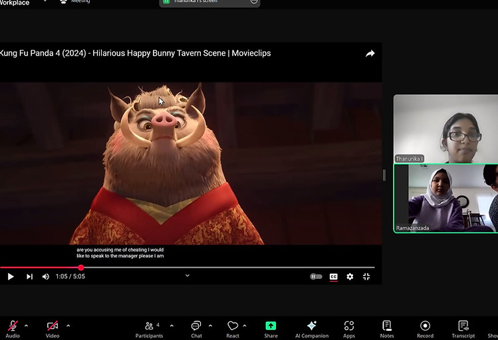Click the Kung Fu Panda 4 video title

pos(135,53)
